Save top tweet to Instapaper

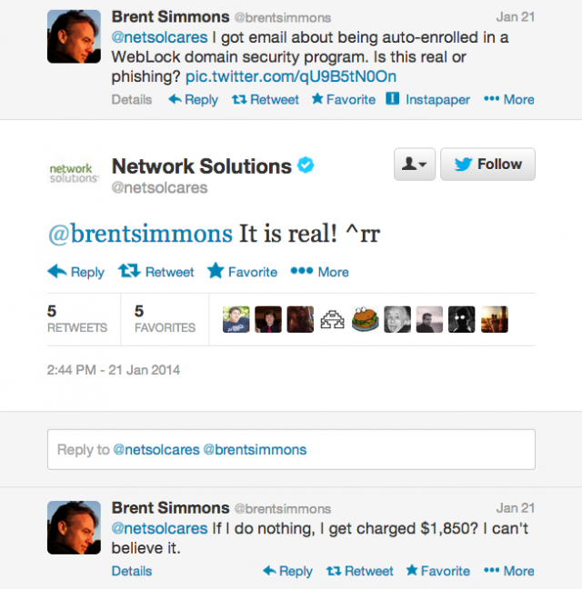click(428, 99)
